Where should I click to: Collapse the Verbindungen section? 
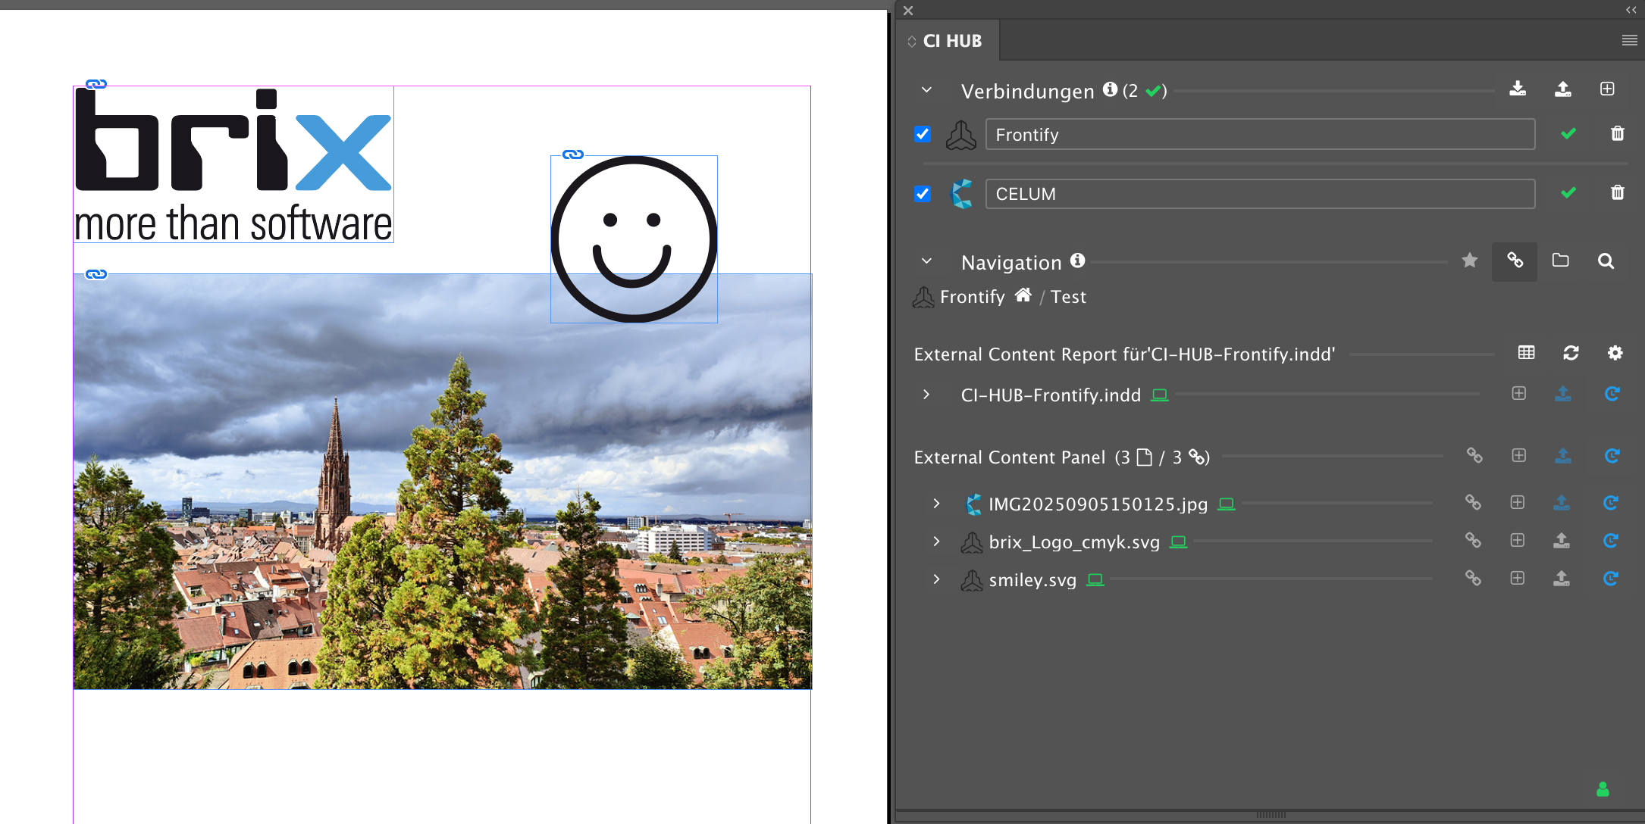pos(926,90)
